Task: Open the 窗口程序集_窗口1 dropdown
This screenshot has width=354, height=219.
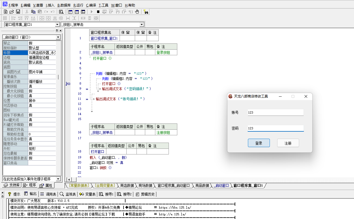Action: 57,25
